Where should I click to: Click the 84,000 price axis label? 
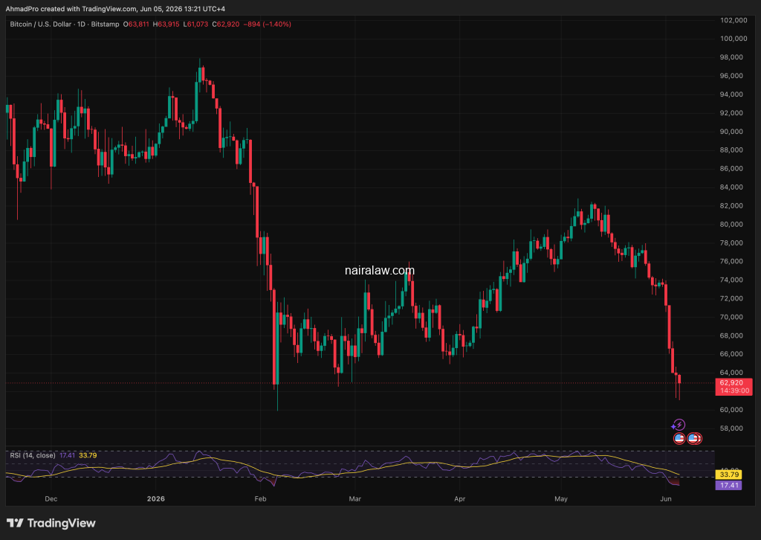click(731, 187)
